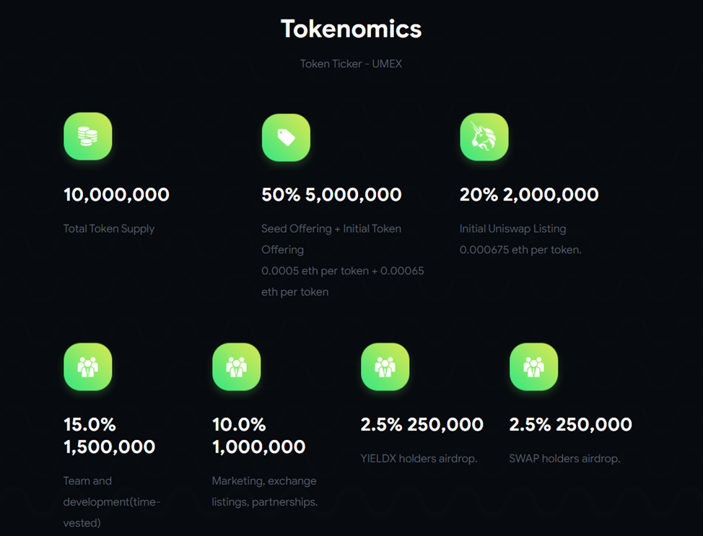Click the 50% 5,000,000 heading
Viewport: 703px width, 536px height.
pos(331,195)
